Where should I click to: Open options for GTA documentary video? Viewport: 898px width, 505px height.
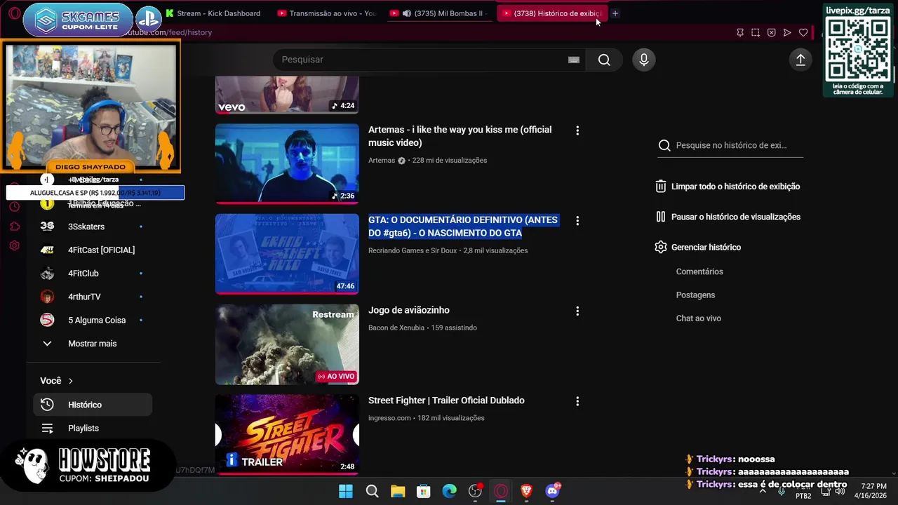click(577, 220)
